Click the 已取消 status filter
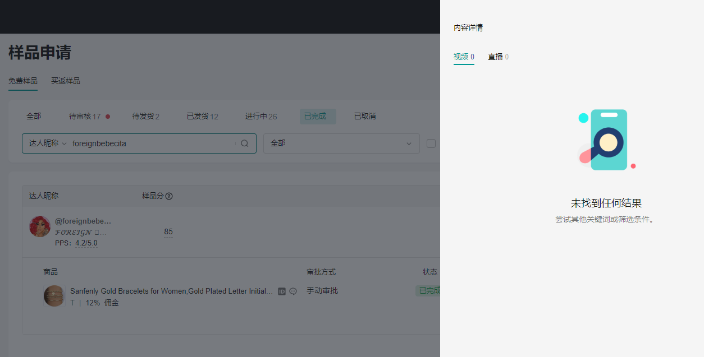 (x=364, y=116)
